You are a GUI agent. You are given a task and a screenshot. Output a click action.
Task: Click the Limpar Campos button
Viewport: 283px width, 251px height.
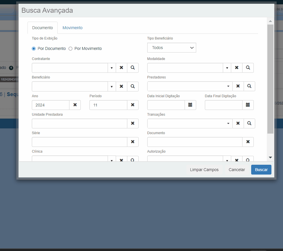click(x=204, y=170)
